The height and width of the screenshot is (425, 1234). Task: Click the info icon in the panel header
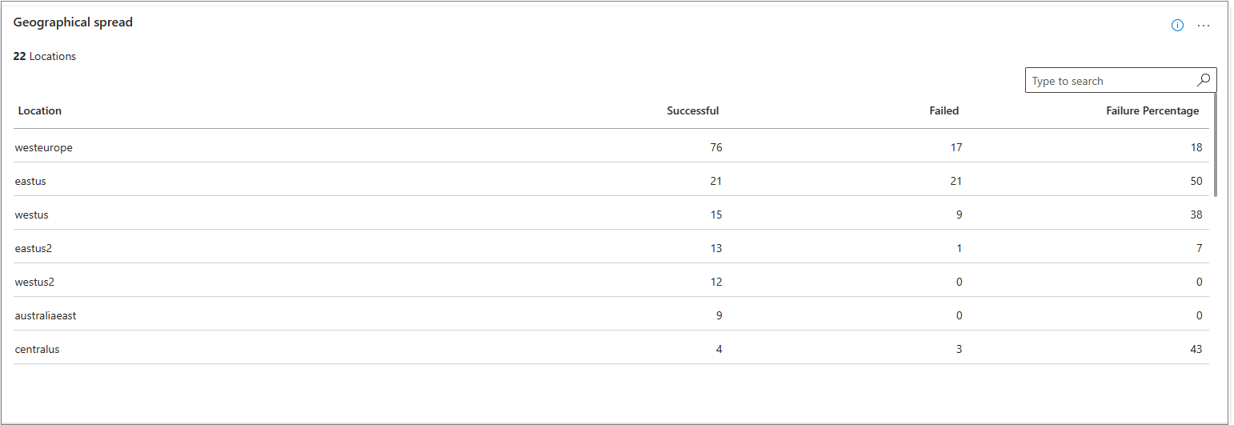1177,26
